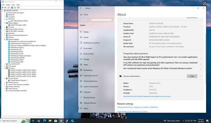The image size is (211, 123).
Task: Show hidden system tray icons chevron
Action: (x=183, y=121)
